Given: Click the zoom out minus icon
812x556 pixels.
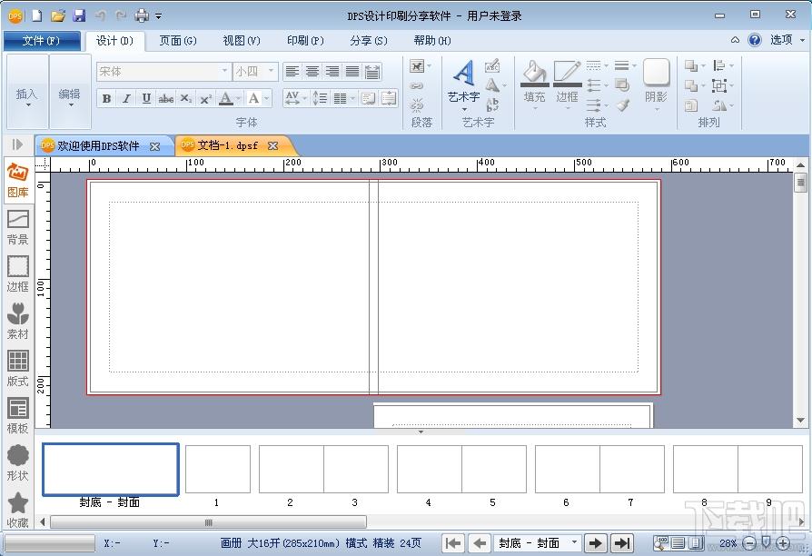Looking at the screenshot, I should [748, 543].
